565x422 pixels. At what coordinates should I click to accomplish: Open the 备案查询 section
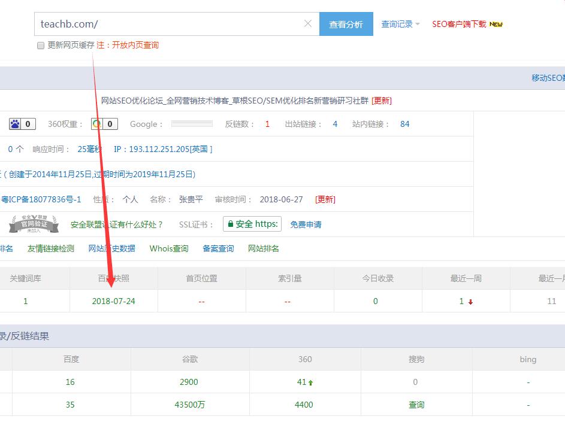(x=217, y=248)
